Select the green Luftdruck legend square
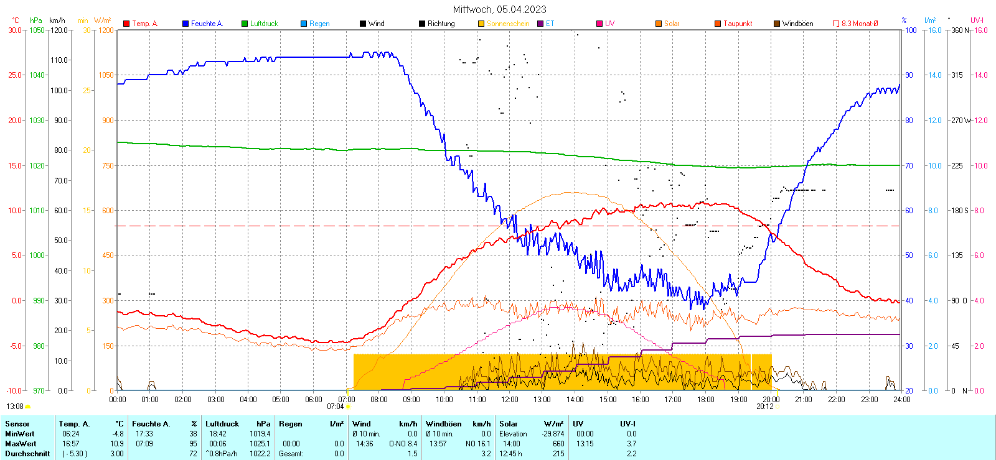996x460 pixels. click(x=245, y=24)
